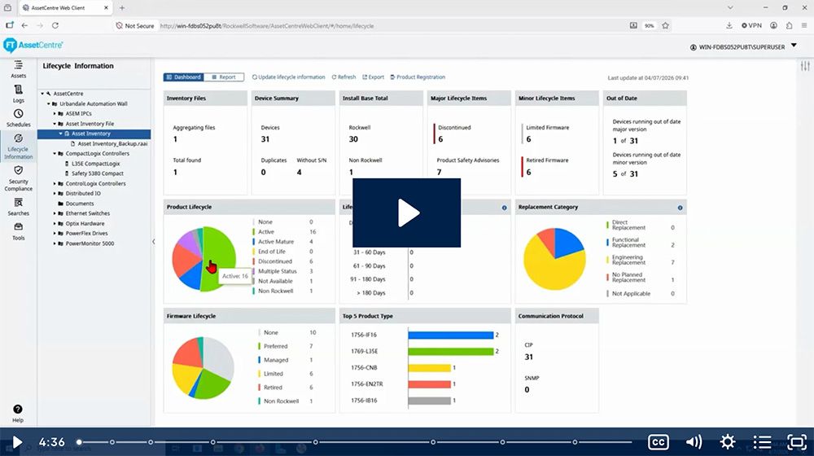This screenshot has width=814, height=456.
Task: Open a new browser tab
Action: click(x=122, y=8)
